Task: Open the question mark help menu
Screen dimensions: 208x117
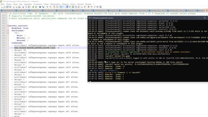Action: pyautogui.click(x=93, y=4)
